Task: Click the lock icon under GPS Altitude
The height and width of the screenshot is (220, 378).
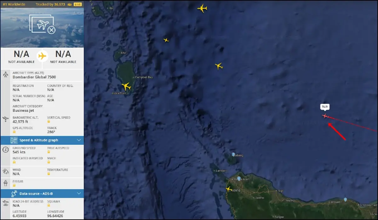Action: point(14,132)
